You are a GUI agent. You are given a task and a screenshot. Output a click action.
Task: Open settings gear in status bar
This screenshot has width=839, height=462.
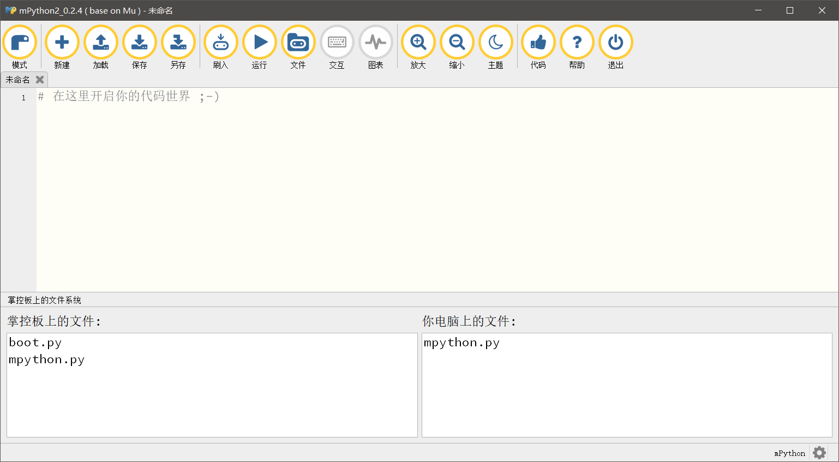pyautogui.click(x=819, y=453)
